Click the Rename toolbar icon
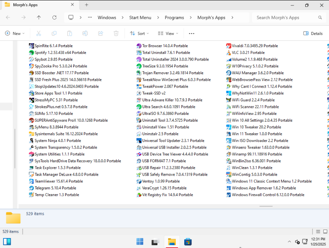This screenshot has width=329, height=248. [85, 33]
